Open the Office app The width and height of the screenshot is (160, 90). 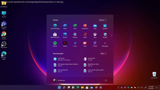point(85,35)
